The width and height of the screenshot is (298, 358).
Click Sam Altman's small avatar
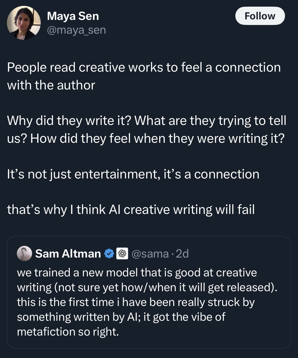coord(24,253)
